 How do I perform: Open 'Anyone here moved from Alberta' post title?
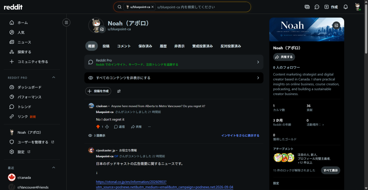pos(158,106)
